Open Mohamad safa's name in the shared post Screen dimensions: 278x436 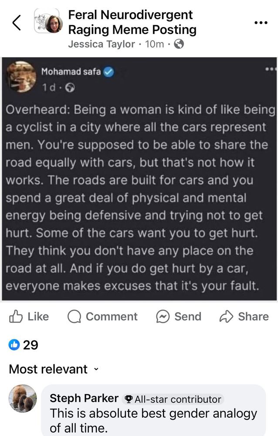(71, 72)
